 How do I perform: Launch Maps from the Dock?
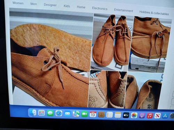point(76,114)
